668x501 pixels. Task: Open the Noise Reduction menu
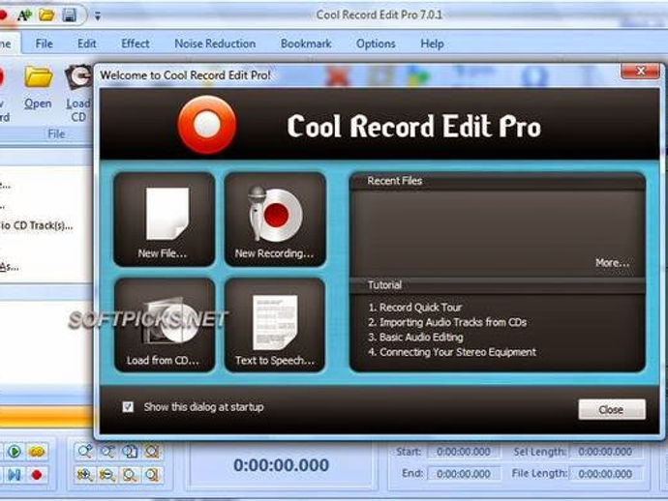click(x=215, y=44)
